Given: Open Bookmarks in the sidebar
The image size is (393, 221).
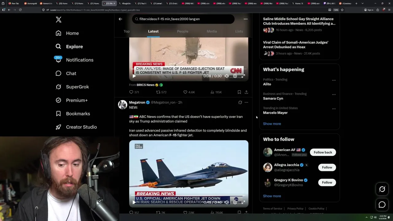Looking at the screenshot, I should click(73, 114).
